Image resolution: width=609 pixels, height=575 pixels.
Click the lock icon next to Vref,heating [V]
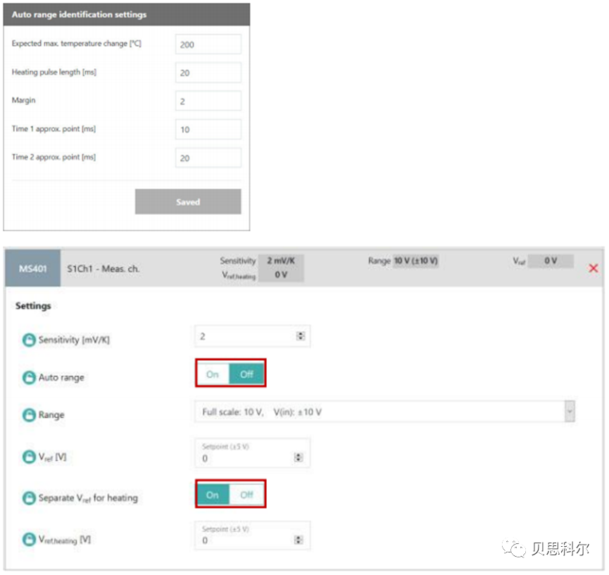pyautogui.click(x=29, y=540)
